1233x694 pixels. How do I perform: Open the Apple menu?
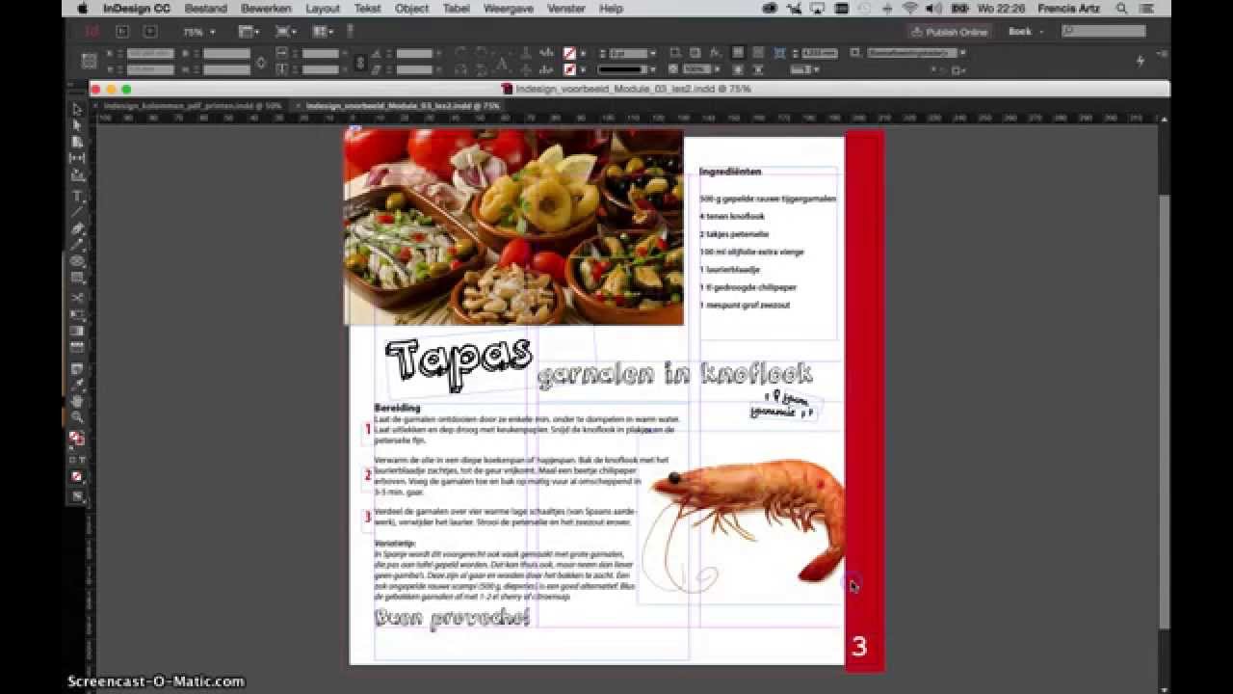point(82,8)
